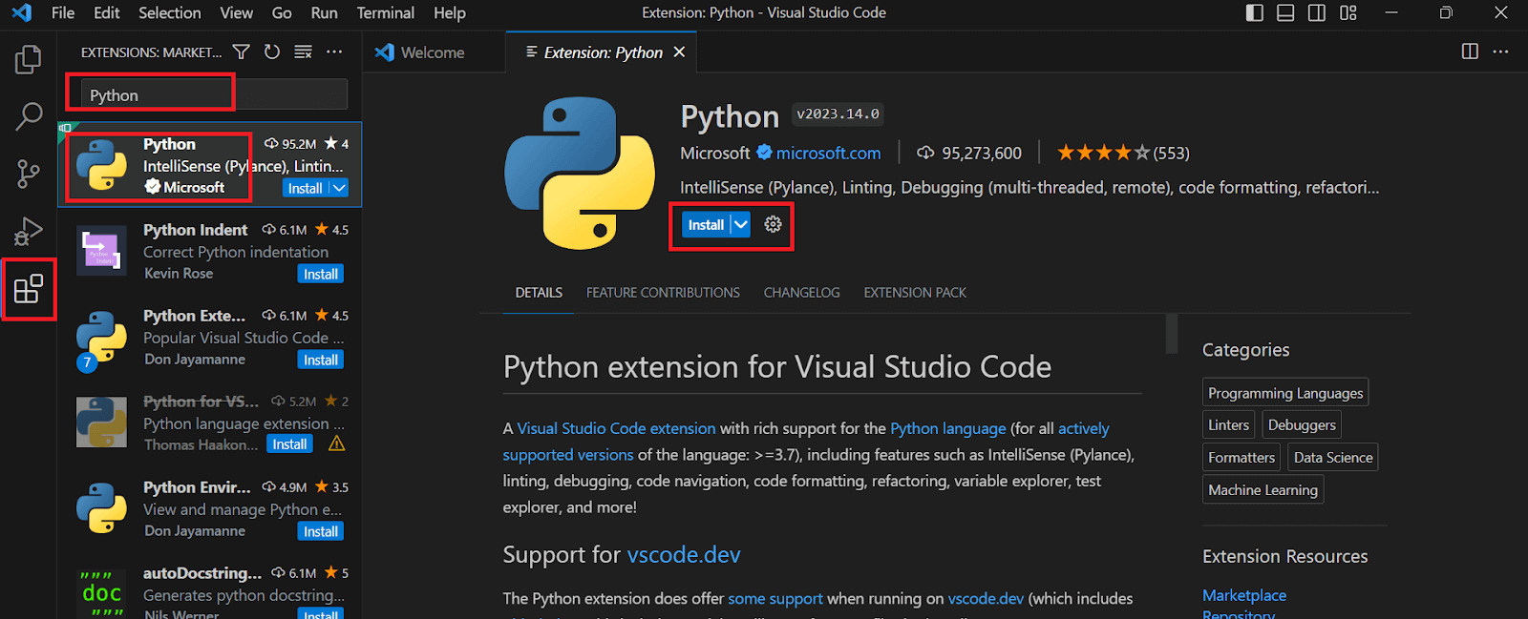Open the Help menu

450,12
